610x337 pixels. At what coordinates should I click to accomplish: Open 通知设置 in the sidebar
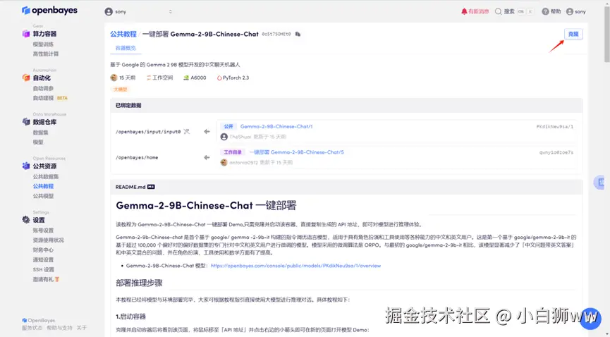point(43,259)
